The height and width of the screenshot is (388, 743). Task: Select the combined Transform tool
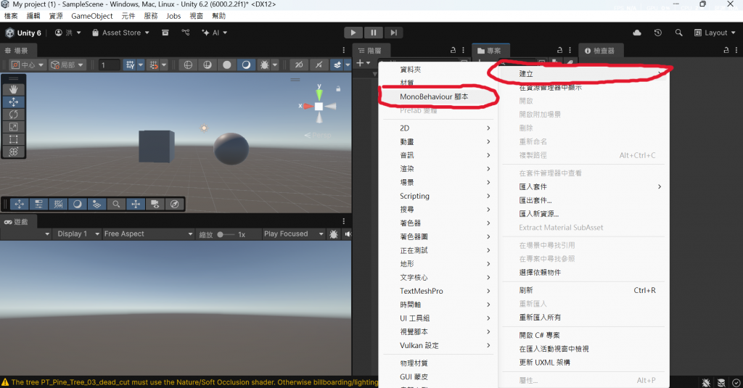click(13, 152)
